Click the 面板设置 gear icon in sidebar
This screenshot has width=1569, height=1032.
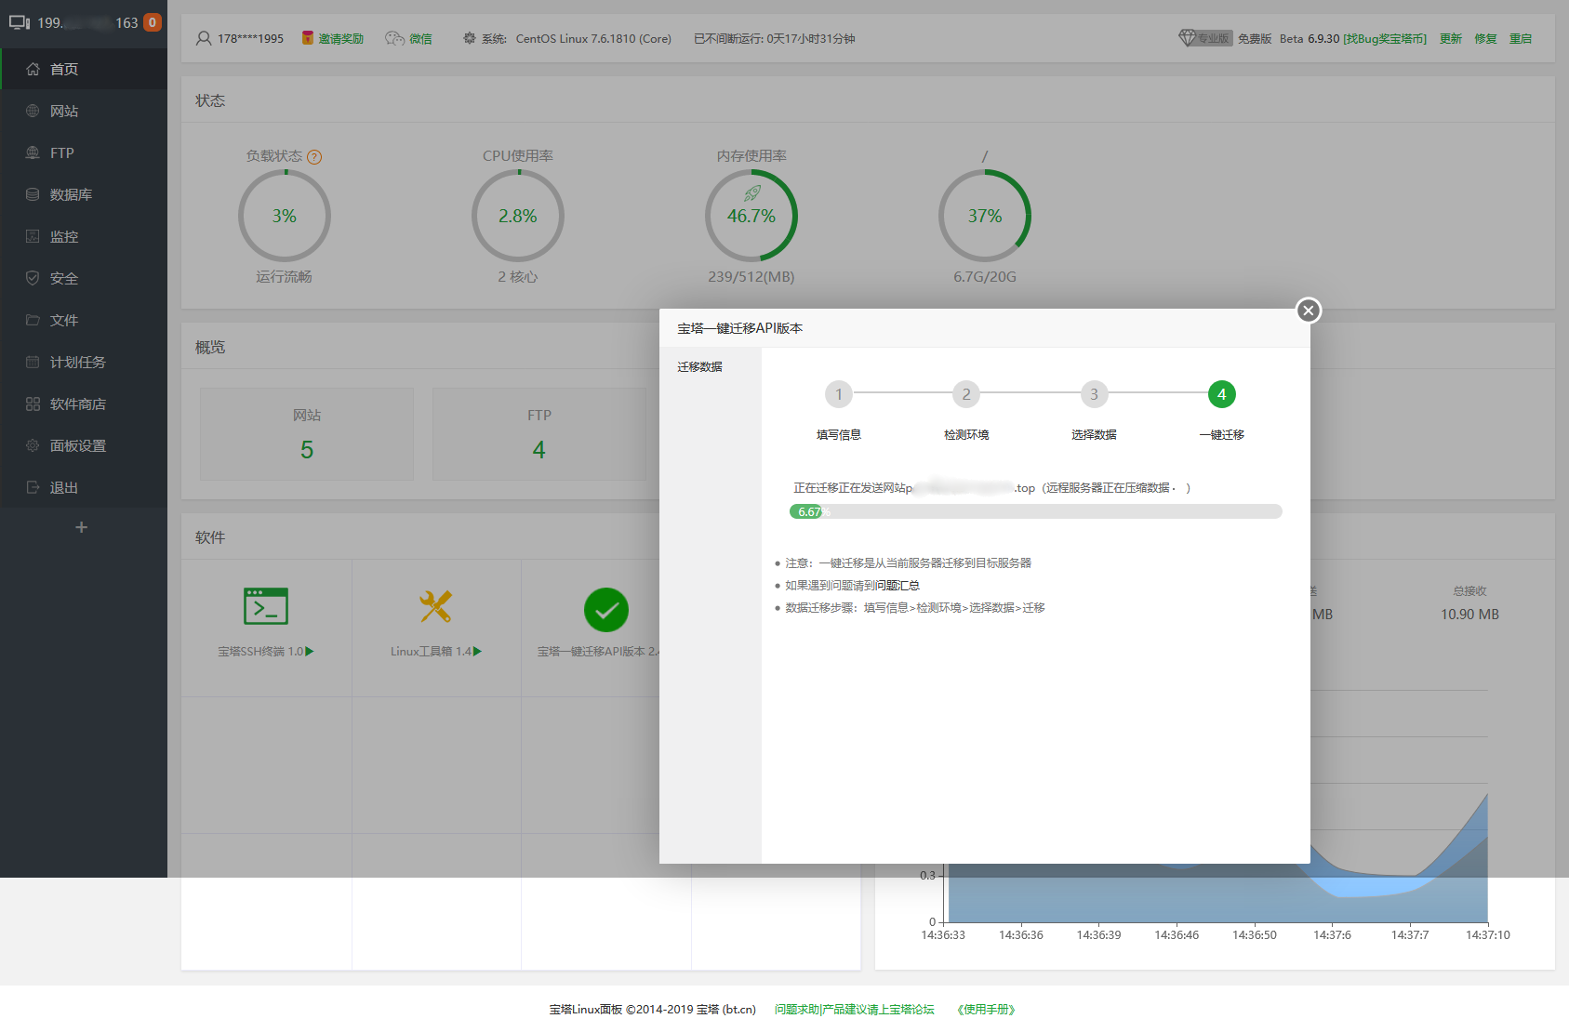coord(33,445)
